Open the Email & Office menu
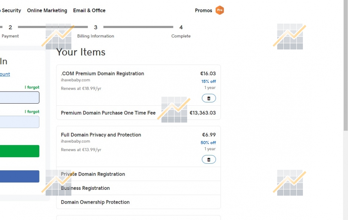The height and width of the screenshot is (220, 348). (x=89, y=10)
